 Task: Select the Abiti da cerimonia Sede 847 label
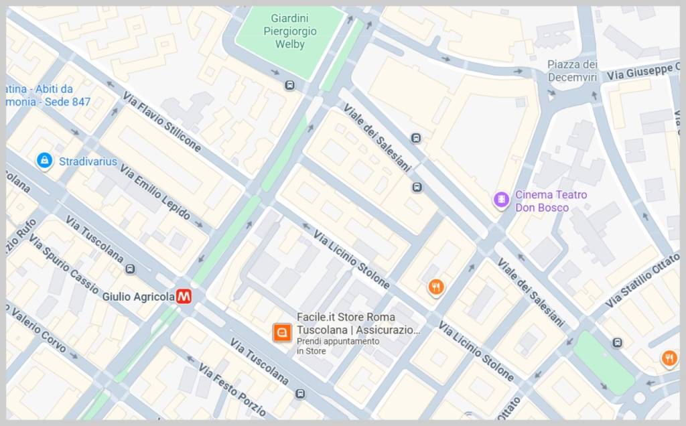coord(48,95)
